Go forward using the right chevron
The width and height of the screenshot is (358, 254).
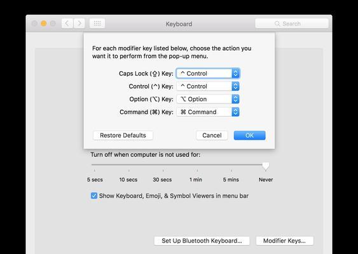79,23
